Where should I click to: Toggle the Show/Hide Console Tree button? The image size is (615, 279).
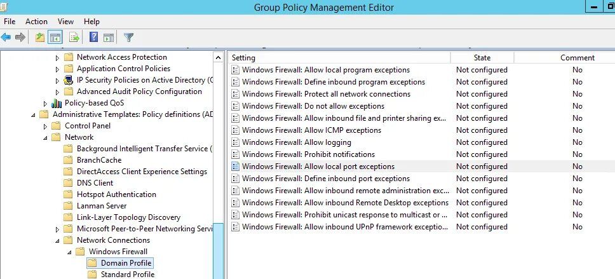pos(55,37)
